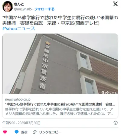Open the @mi19na85 handle link

[x=23, y=9]
